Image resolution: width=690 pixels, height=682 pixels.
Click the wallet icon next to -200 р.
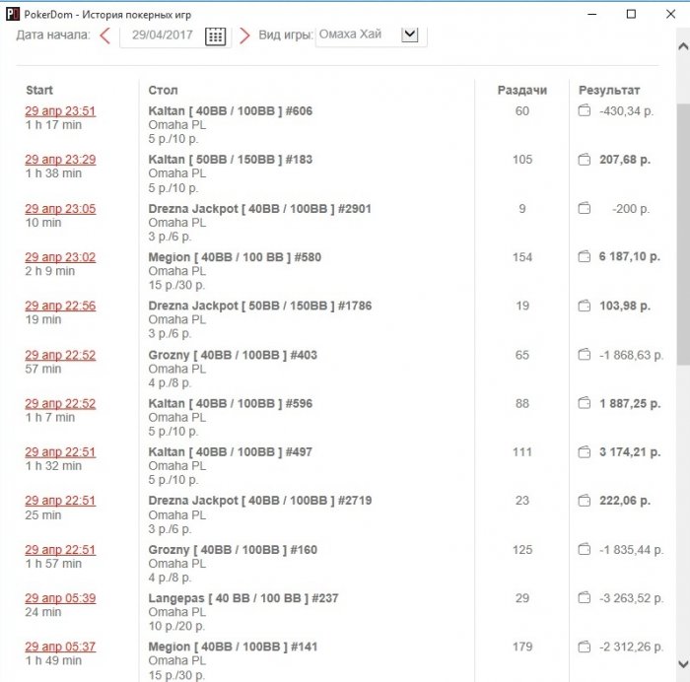coord(584,208)
